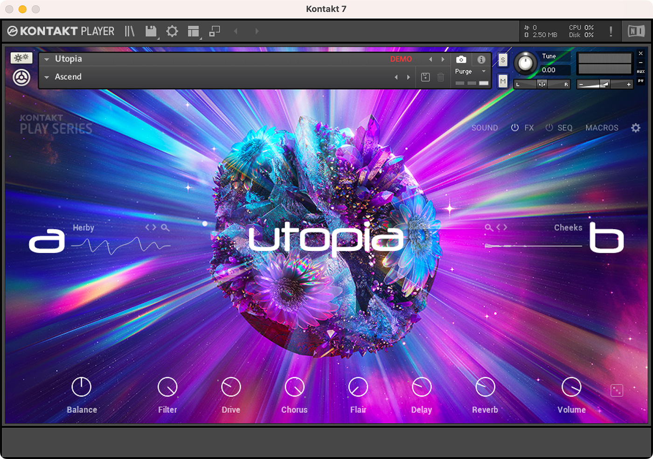Screen dimensions: 653x459
Task: Mute the Utopia instrument
Action: pos(503,81)
